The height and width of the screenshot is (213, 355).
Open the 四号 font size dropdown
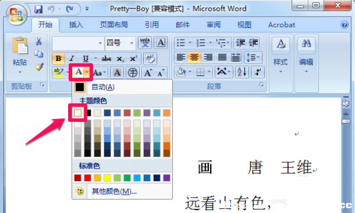tap(131, 43)
